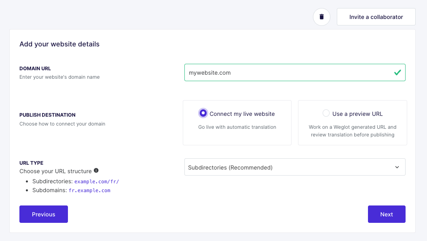This screenshot has height=241, width=427.
Task: Focus the domain URL input with mywebsite.com
Action: coord(295,72)
